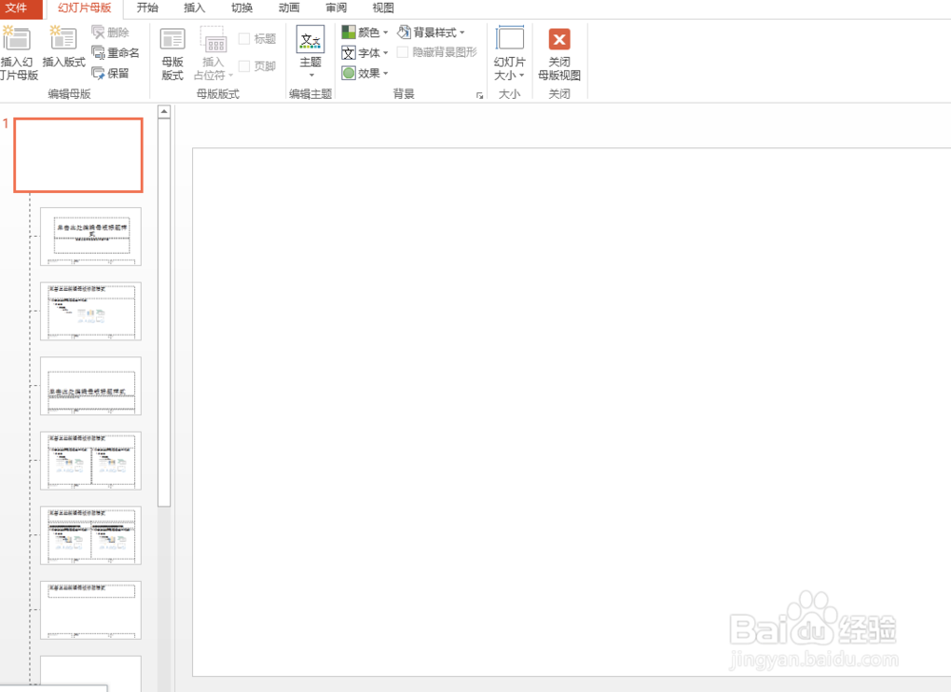The width and height of the screenshot is (951, 692).
Task: Close Master View (关闭母版视图)
Action: 559,54
